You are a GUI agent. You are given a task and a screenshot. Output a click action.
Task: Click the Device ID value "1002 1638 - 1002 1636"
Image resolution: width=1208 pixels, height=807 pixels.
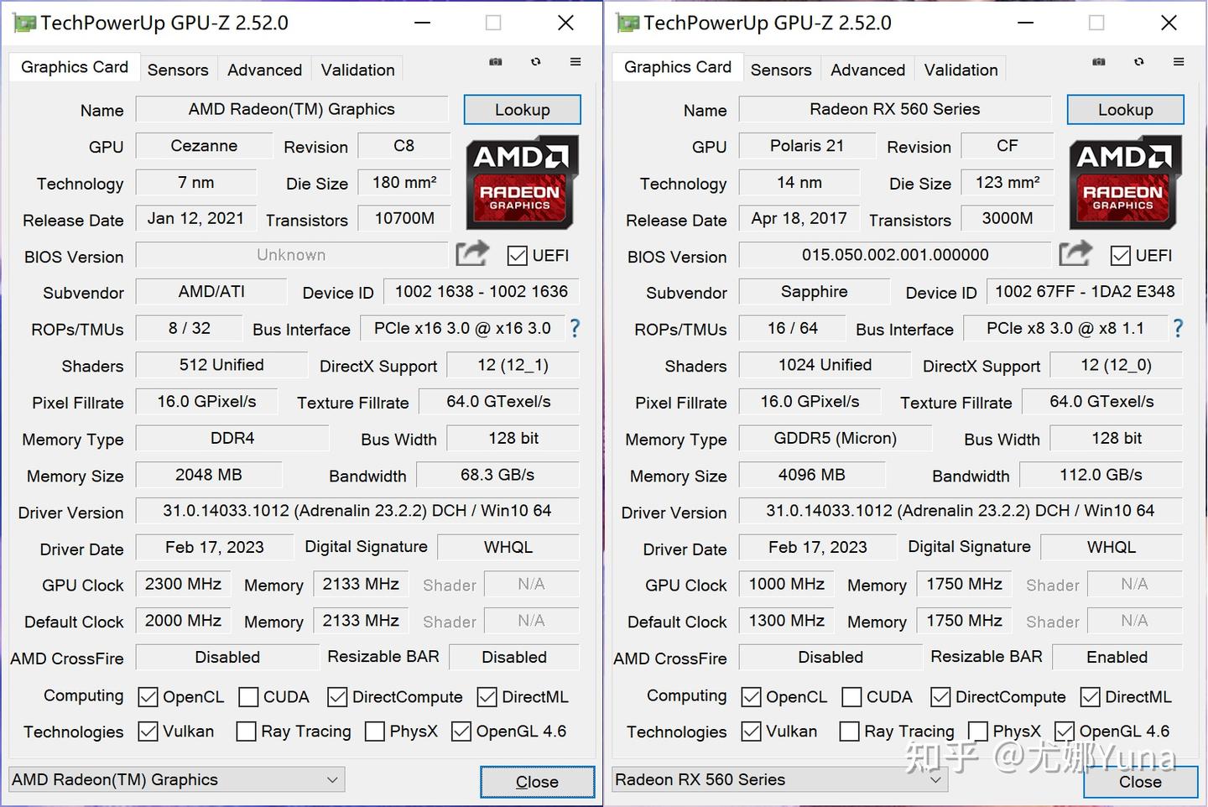pos(482,291)
